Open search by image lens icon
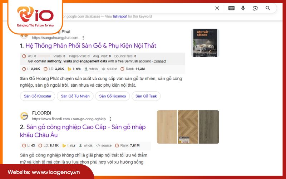The width and height of the screenshot is (286, 179). (255, 8)
